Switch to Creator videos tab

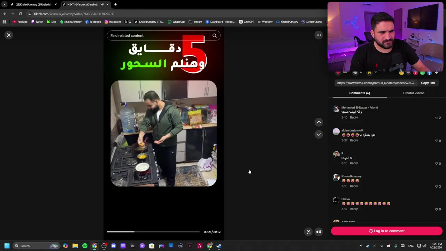pyautogui.click(x=414, y=93)
